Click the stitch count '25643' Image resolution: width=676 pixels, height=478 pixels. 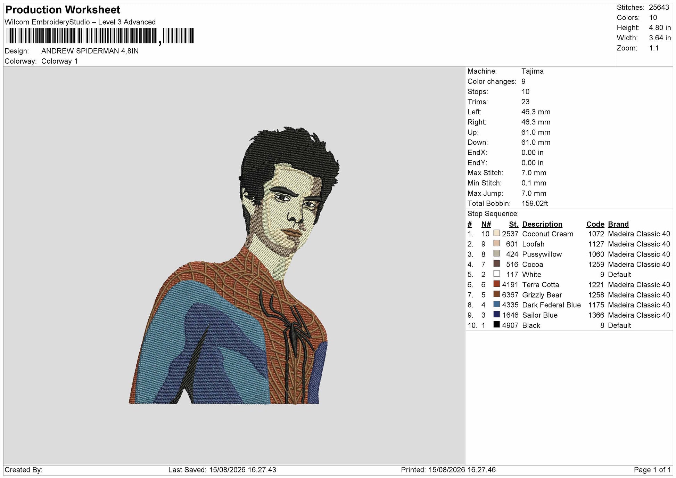coord(659,8)
